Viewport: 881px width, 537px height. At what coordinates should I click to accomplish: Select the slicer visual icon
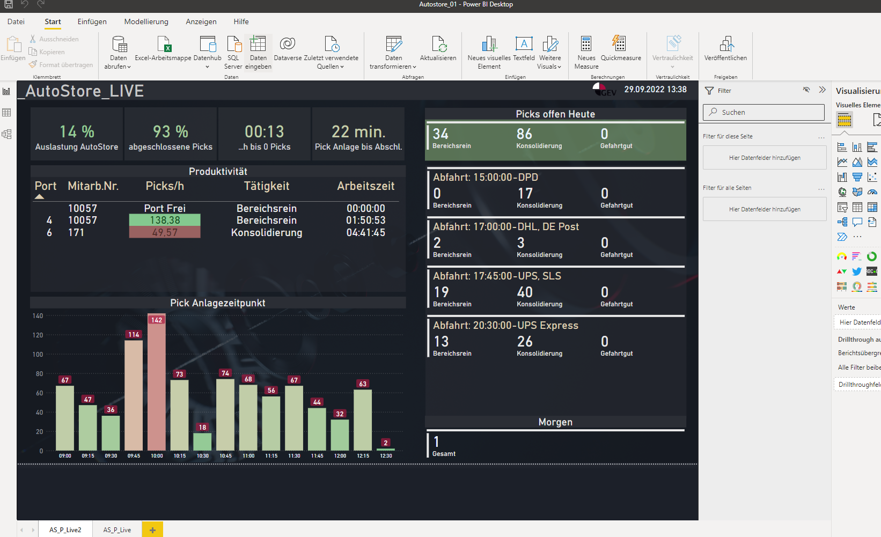842,207
